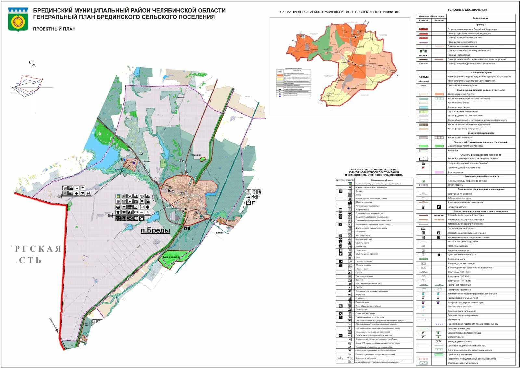Click the 'Земли обороны и безопасности' section header
The width and height of the screenshot is (520, 368).
tap(481, 176)
